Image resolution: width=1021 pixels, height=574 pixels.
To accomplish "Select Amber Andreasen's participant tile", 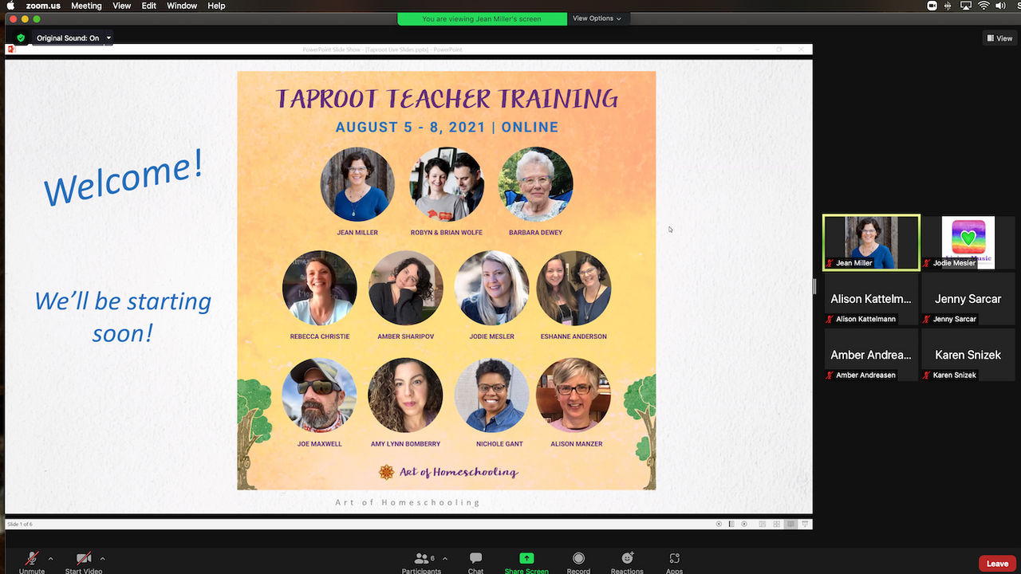I will [x=871, y=355].
